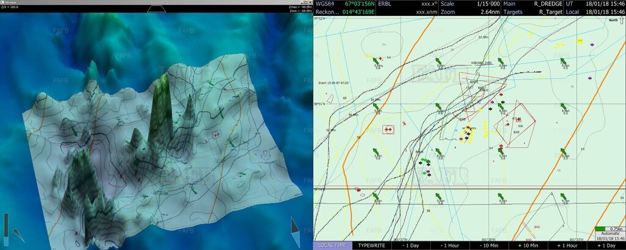Open the Main R_DREDGE layer selector

(532, 4)
